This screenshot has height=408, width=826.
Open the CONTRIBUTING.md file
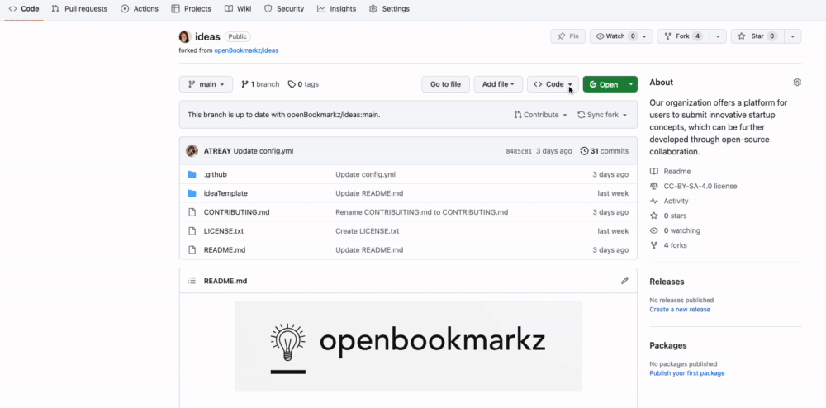coord(236,212)
